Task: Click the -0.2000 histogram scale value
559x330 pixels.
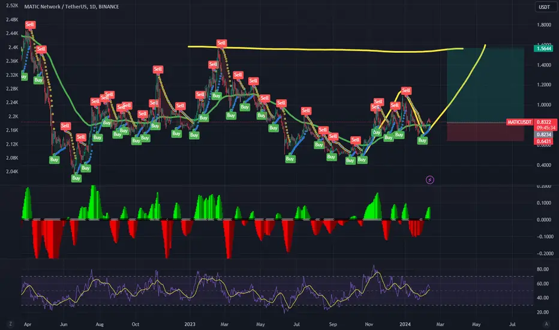Action: (545, 253)
